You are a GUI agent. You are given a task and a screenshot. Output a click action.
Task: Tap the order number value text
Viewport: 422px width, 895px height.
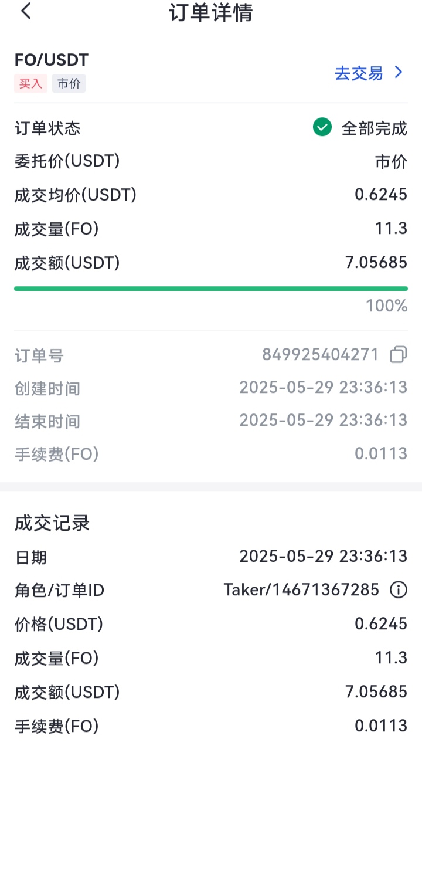click(x=321, y=354)
